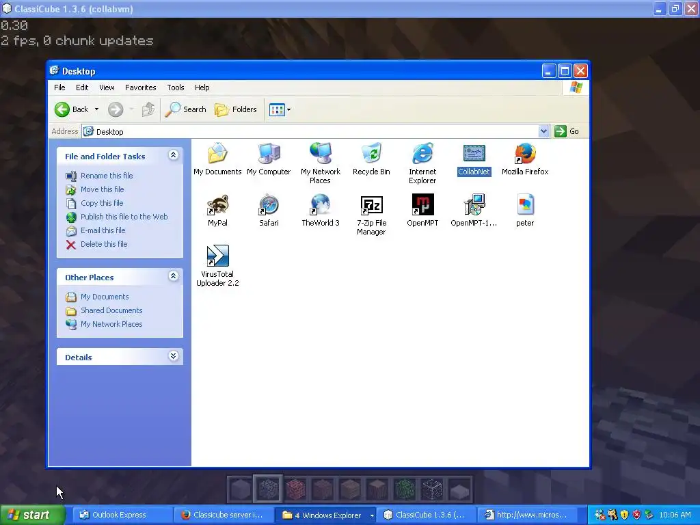Open the Tools menu
The height and width of the screenshot is (525, 700).
176,87
